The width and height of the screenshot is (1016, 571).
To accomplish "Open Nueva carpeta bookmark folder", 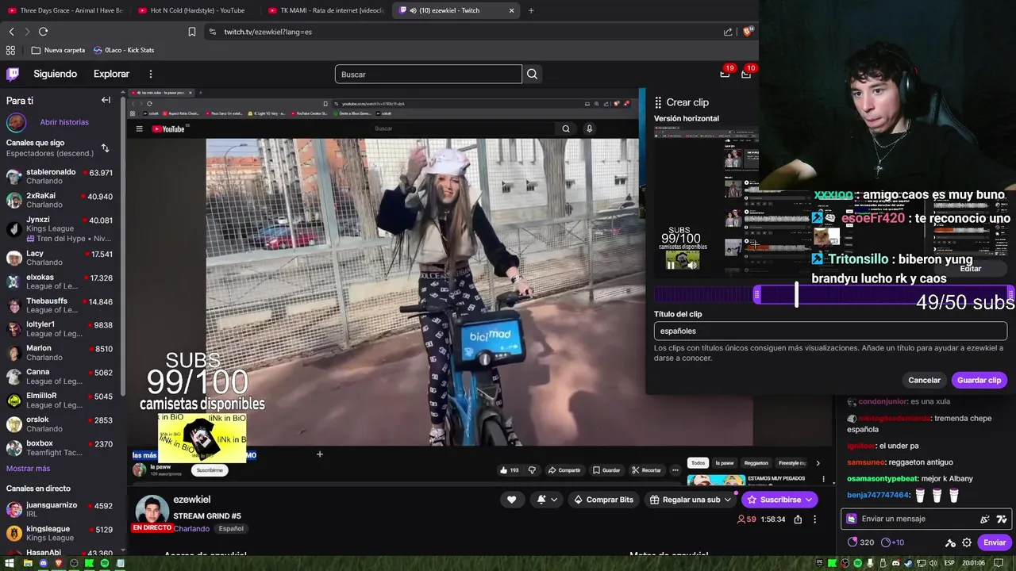I will pyautogui.click(x=58, y=50).
